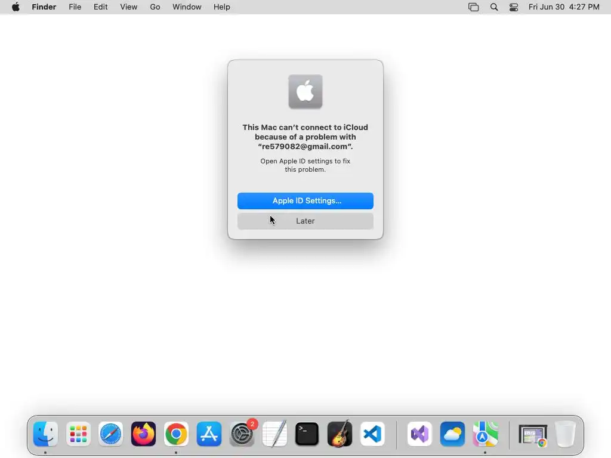Open Maps from the Dock

pyautogui.click(x=485, y=434)
